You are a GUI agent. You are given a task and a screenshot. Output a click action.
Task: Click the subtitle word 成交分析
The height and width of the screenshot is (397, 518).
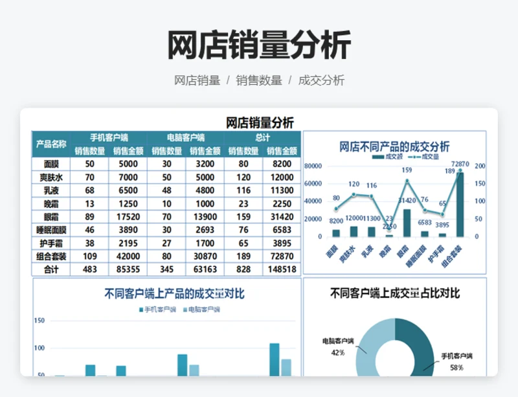coord(321,80)
